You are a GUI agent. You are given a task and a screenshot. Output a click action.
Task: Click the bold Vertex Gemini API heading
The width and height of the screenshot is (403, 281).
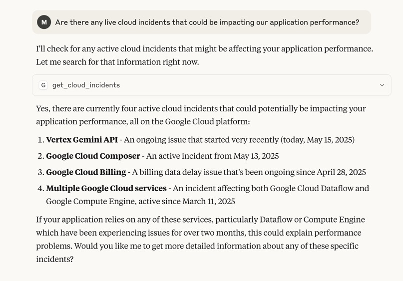click(82, 140)
